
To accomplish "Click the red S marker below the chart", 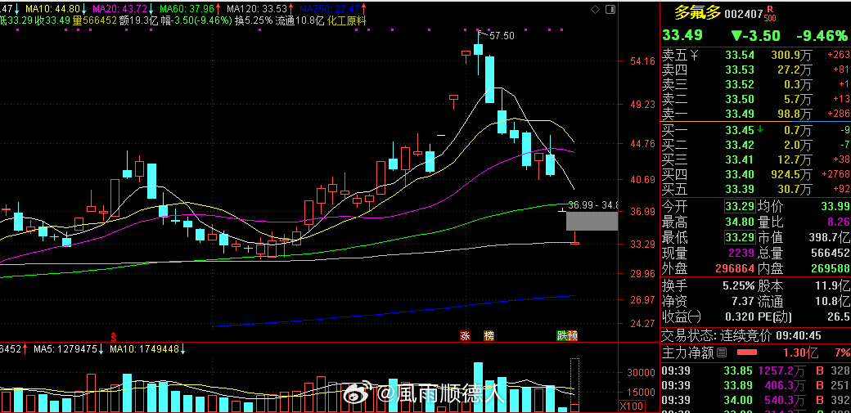I will pos(114,337).
